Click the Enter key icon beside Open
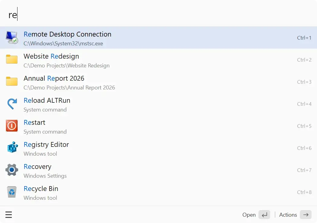 [x=264, y=215]
